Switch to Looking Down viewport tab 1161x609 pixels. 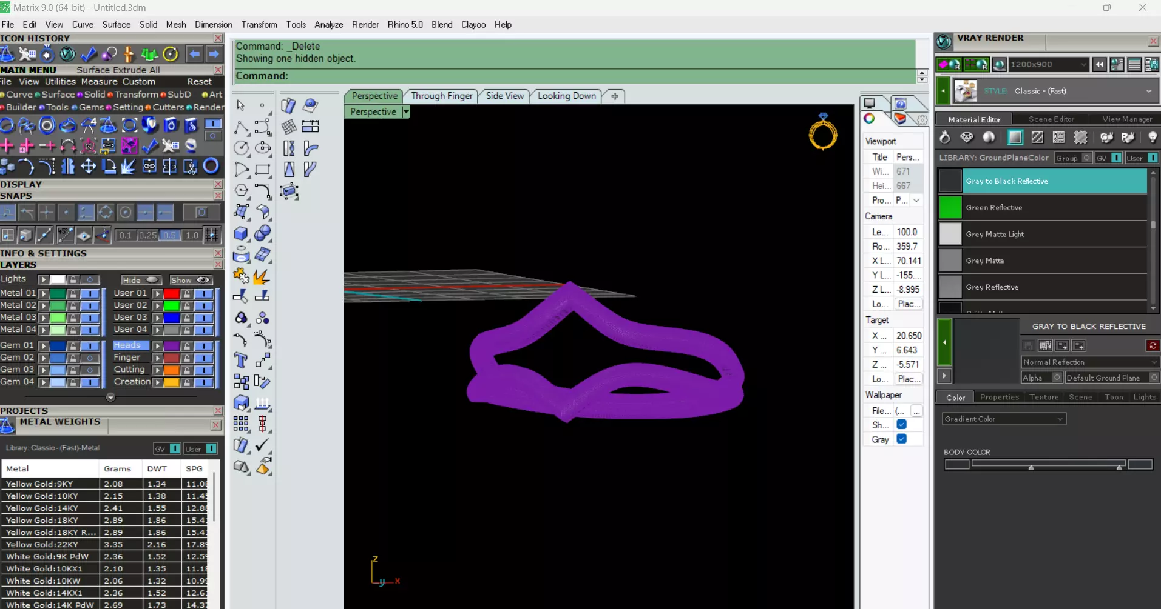click(x=567, y=96)
